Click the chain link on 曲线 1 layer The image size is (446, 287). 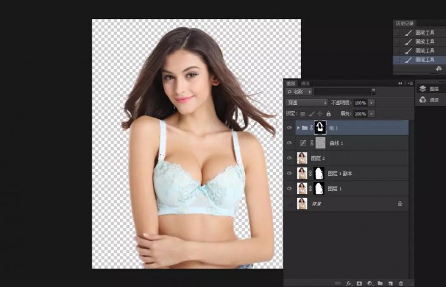pos(312,143)
